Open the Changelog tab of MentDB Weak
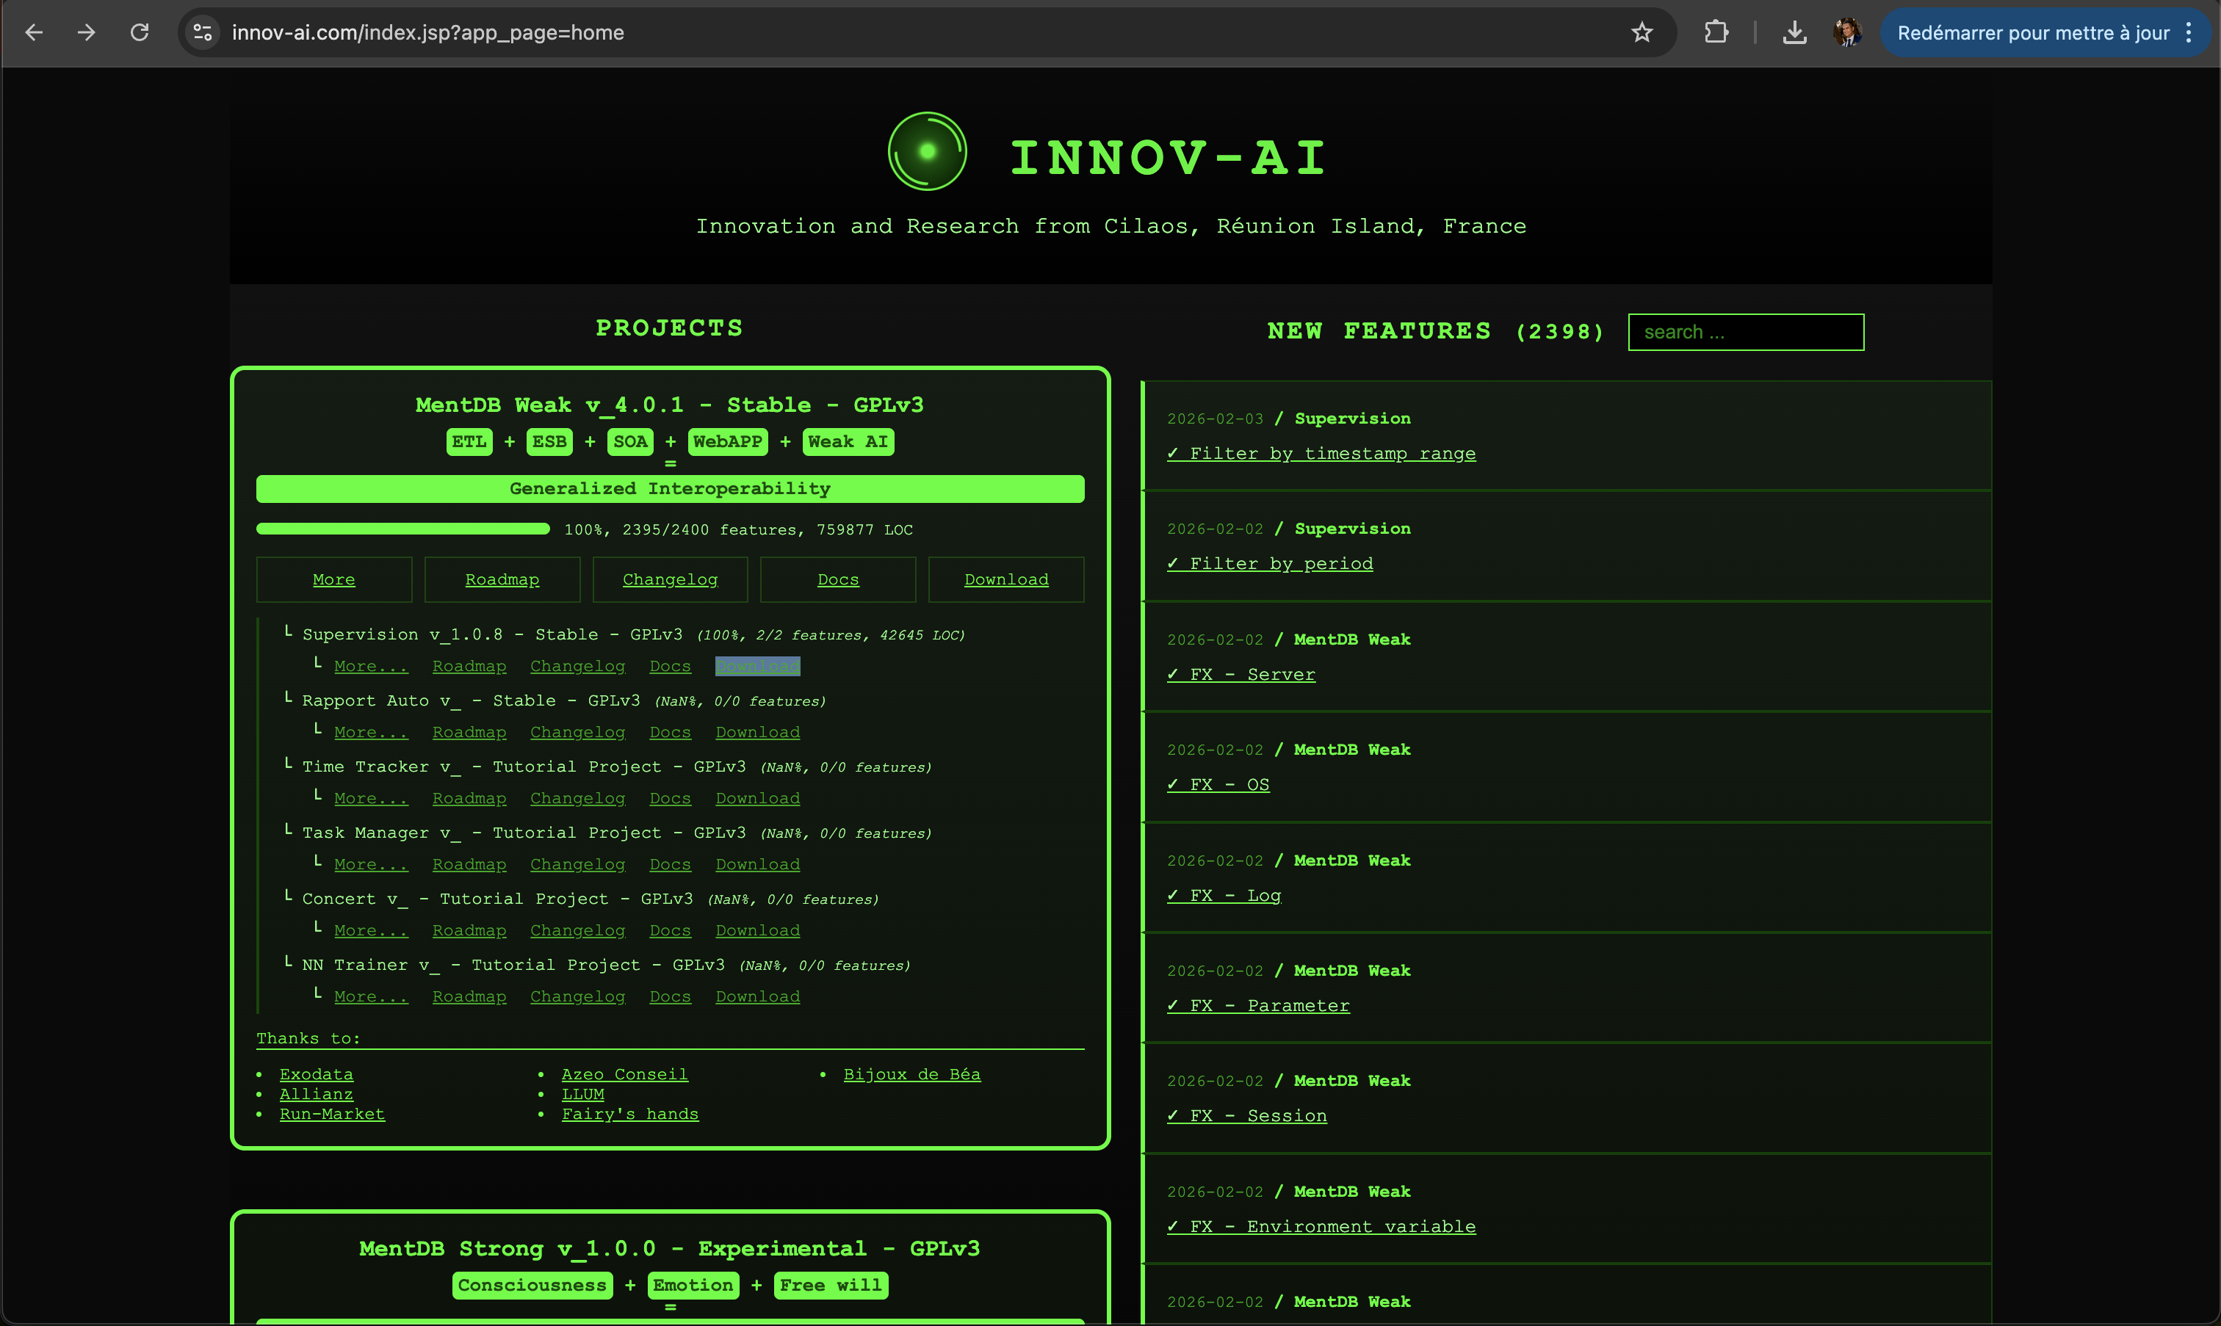The image size is (2221, 1326). click(x=669, y=580)
